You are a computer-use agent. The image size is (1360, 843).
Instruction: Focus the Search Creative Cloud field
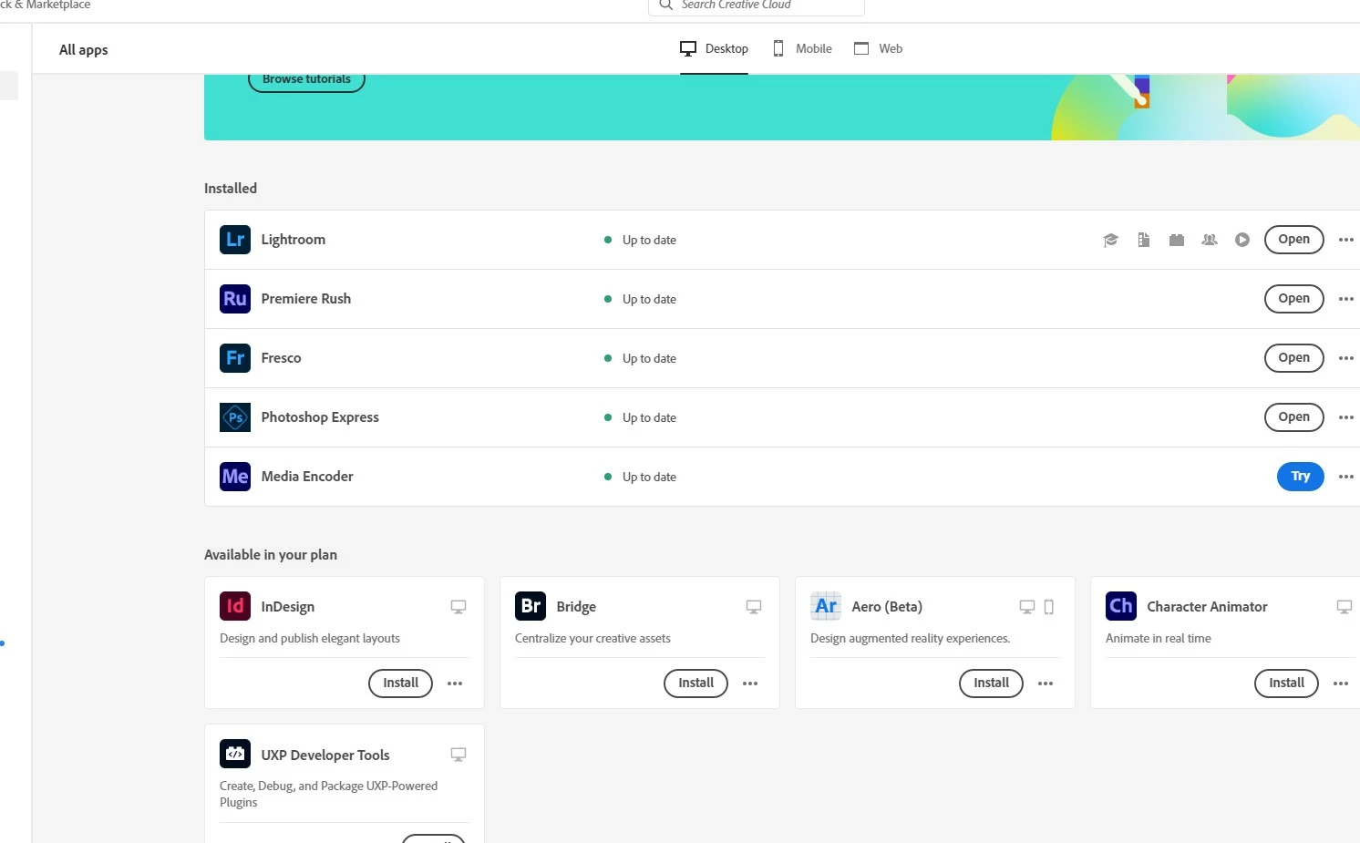(757, 6)
